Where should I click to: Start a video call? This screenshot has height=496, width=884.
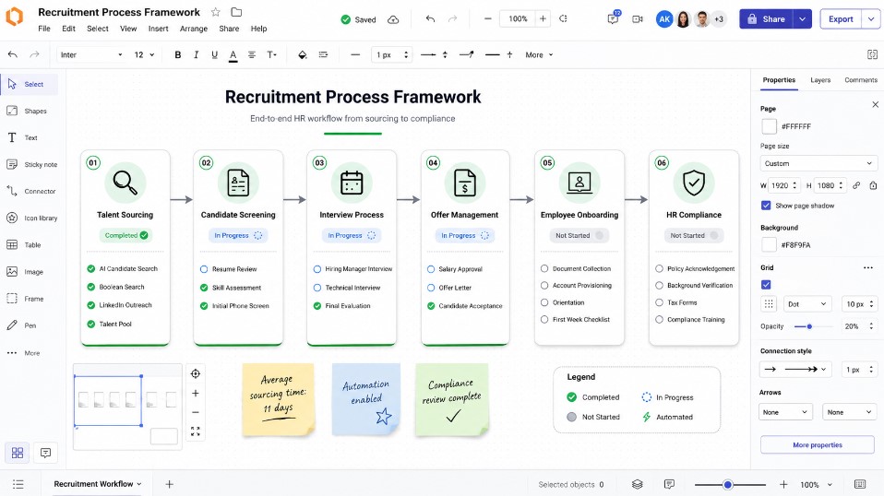coord(638,19)
